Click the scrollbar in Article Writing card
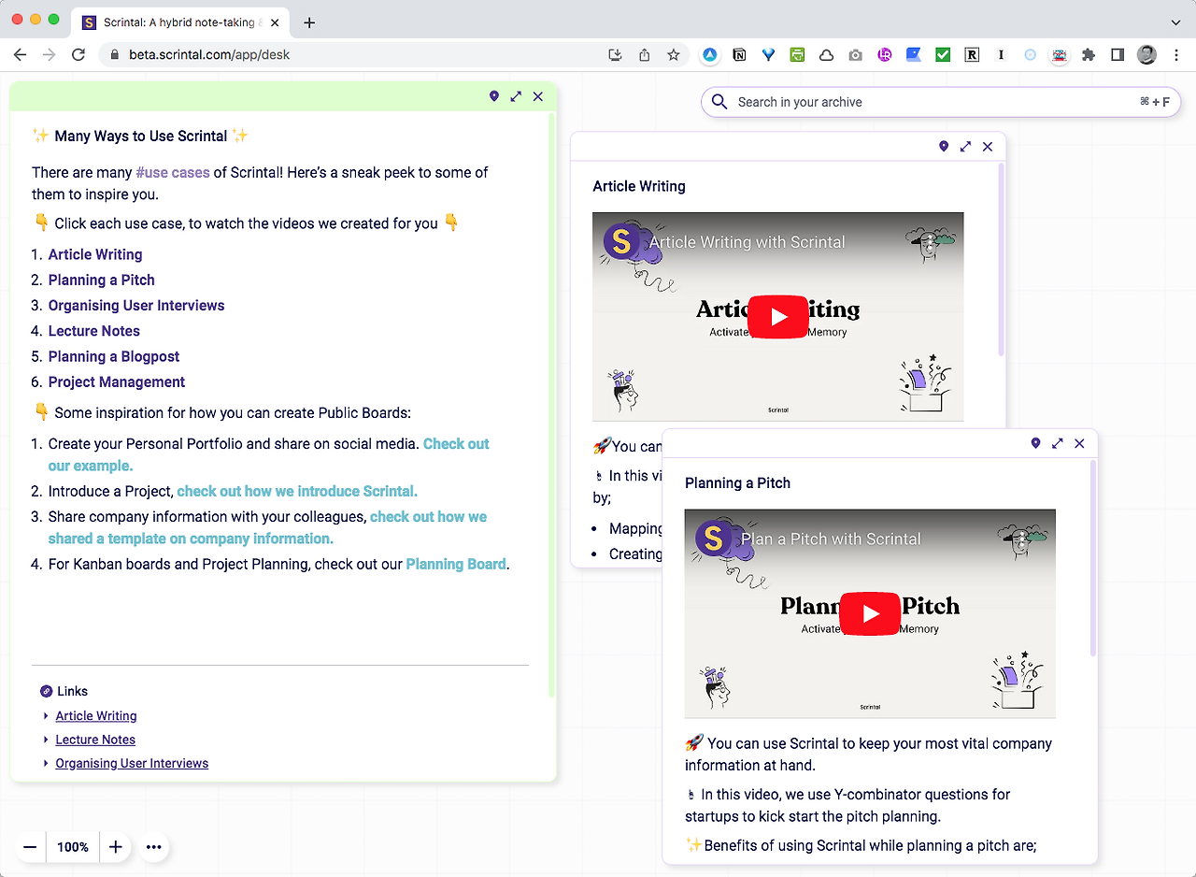This screenshot has height=877, width=1196. (1001, 260)
